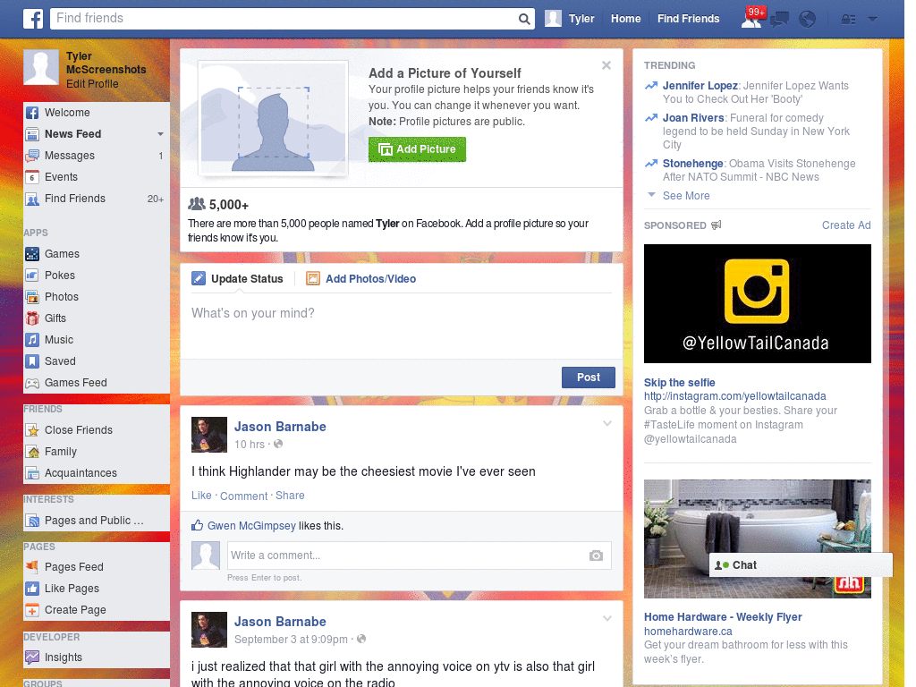Open Like Pages thumbs-up icon
916x687 pixels.
tap(32, 589)
